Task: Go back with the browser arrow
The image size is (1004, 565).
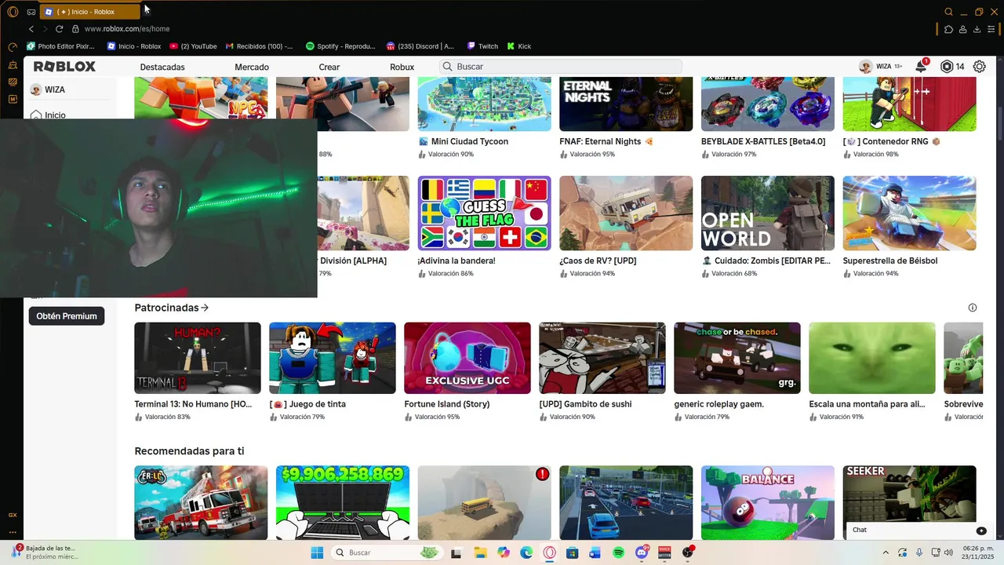Action: [x=31, y=29]
